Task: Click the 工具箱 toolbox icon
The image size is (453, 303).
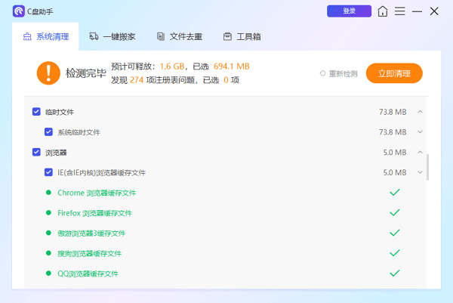Action: [x=227, y=36]
